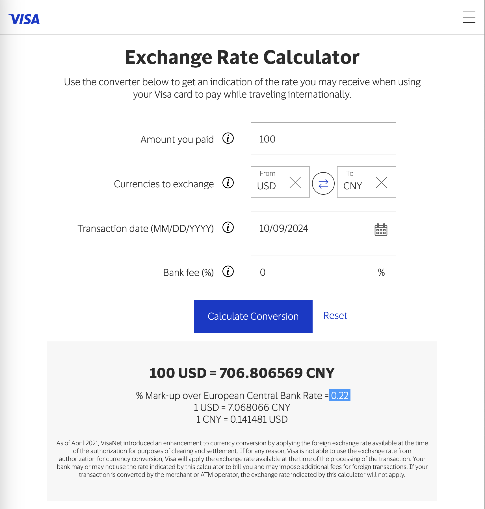The width and height of the screenshot is (485, 509).
Task: Click the transaction date field
Action: [311, 228]
